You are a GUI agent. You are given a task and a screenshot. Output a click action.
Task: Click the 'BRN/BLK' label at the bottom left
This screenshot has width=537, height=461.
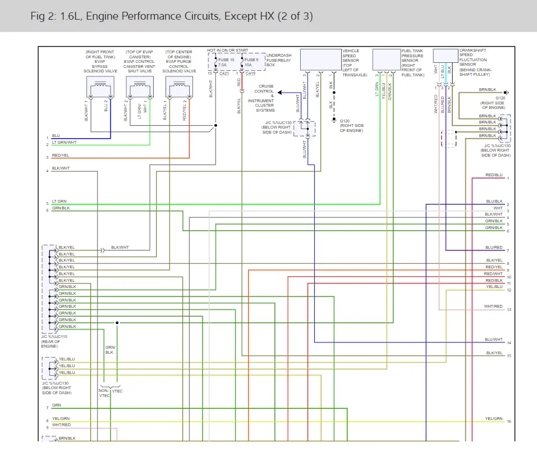pos(67,439)
